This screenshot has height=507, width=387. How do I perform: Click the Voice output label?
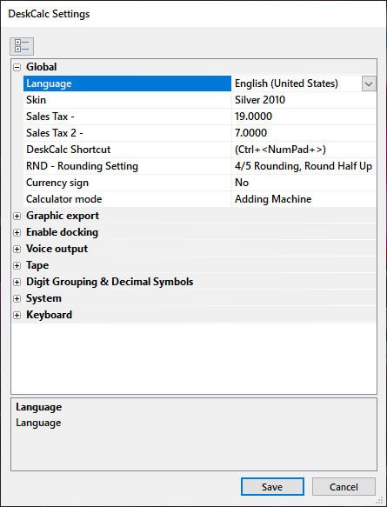(57, 249)
